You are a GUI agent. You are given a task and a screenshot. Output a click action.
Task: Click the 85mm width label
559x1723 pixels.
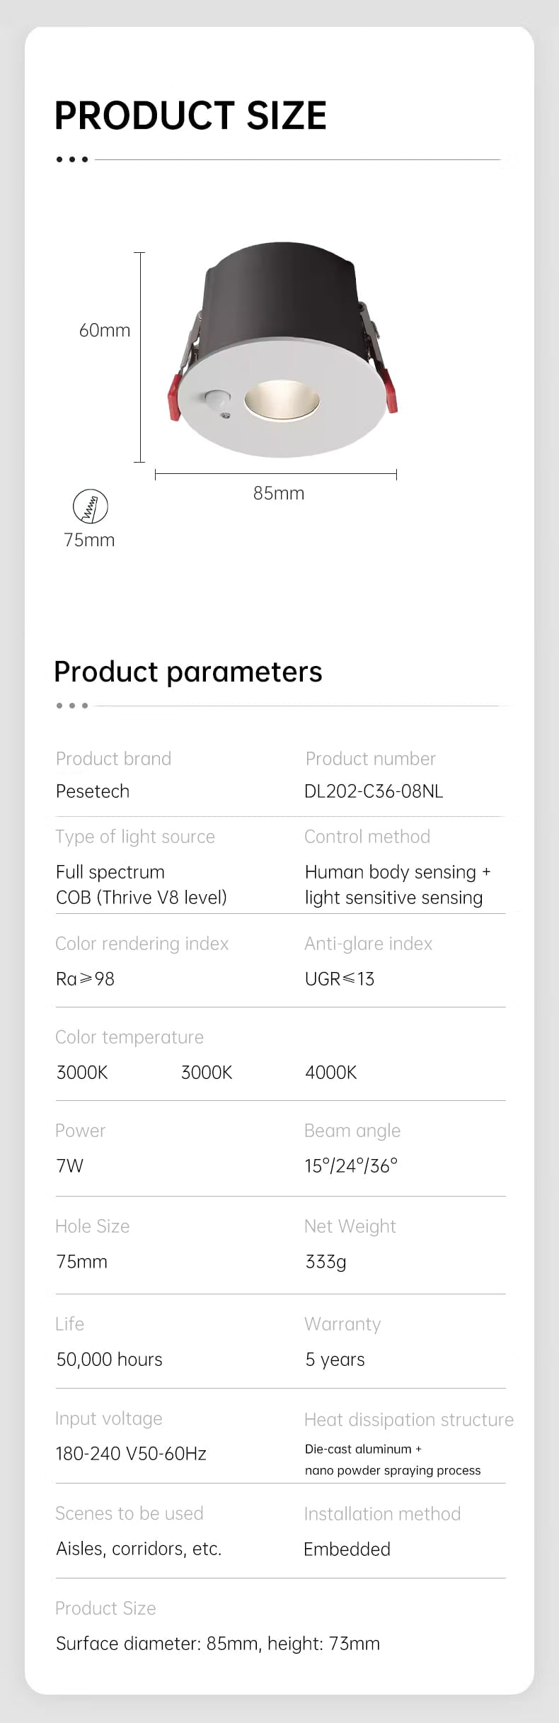pyautogui.click(x=279, y=493)
